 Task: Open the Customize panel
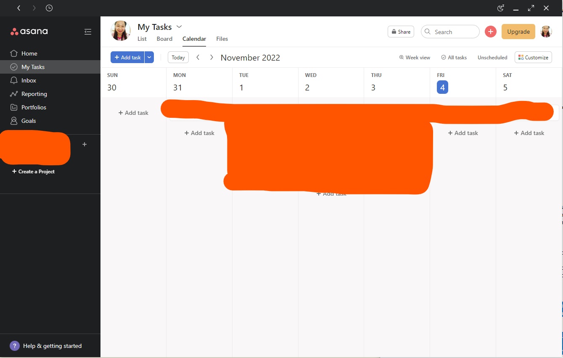(x=533, y=57)
